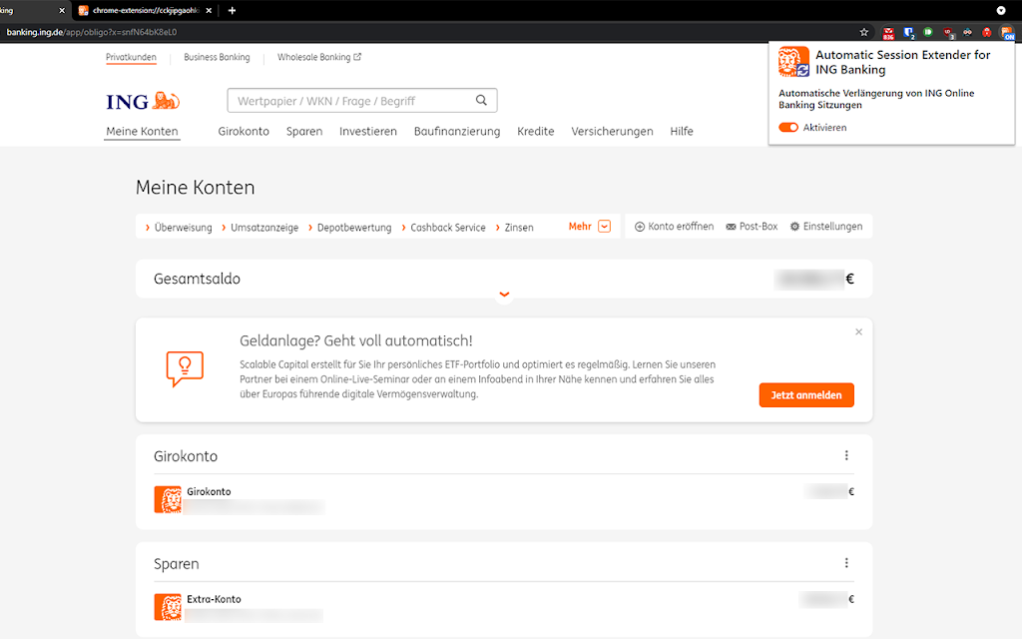Click the Extra-Konto lion icon

click(168, 607)
